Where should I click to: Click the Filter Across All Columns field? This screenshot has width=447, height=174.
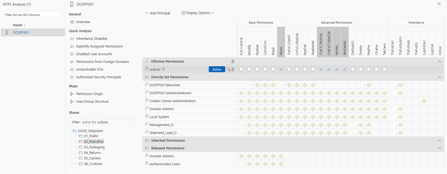point(32,15)
